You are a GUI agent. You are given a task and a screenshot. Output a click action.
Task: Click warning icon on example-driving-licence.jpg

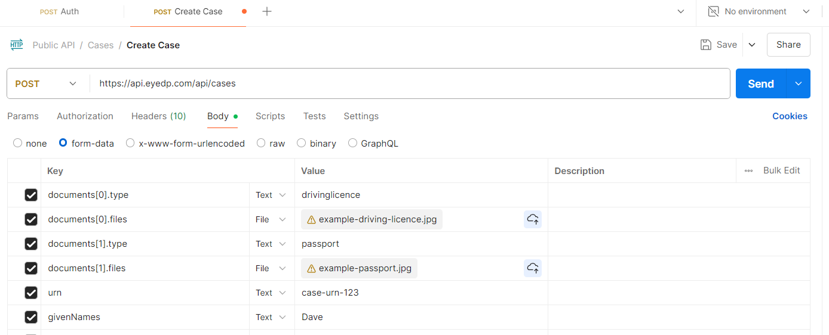311,219
